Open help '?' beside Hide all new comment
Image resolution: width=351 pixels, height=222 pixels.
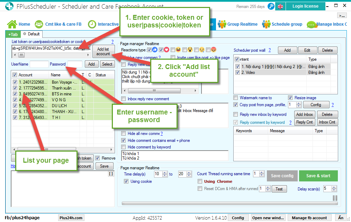pyautogui.click(x=162, y=134)
